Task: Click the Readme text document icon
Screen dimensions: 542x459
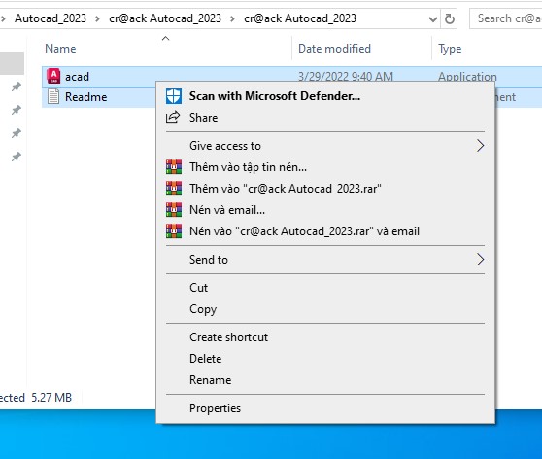Action: point(53,96)
